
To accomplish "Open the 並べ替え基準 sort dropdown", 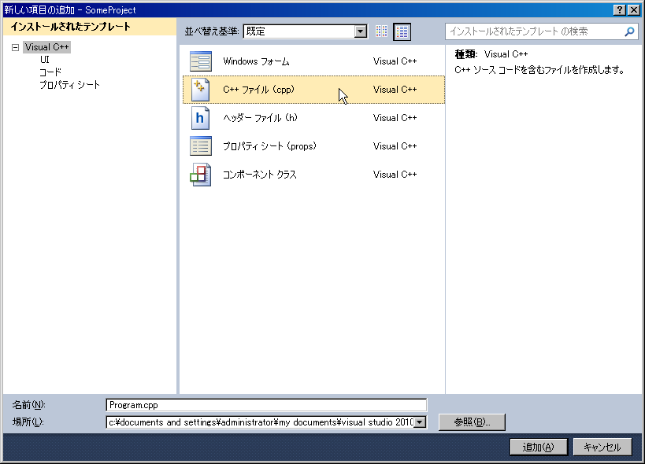I will point(360,31).
